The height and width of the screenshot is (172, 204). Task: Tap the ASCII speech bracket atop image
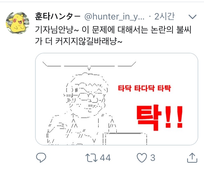pos(89,66)
